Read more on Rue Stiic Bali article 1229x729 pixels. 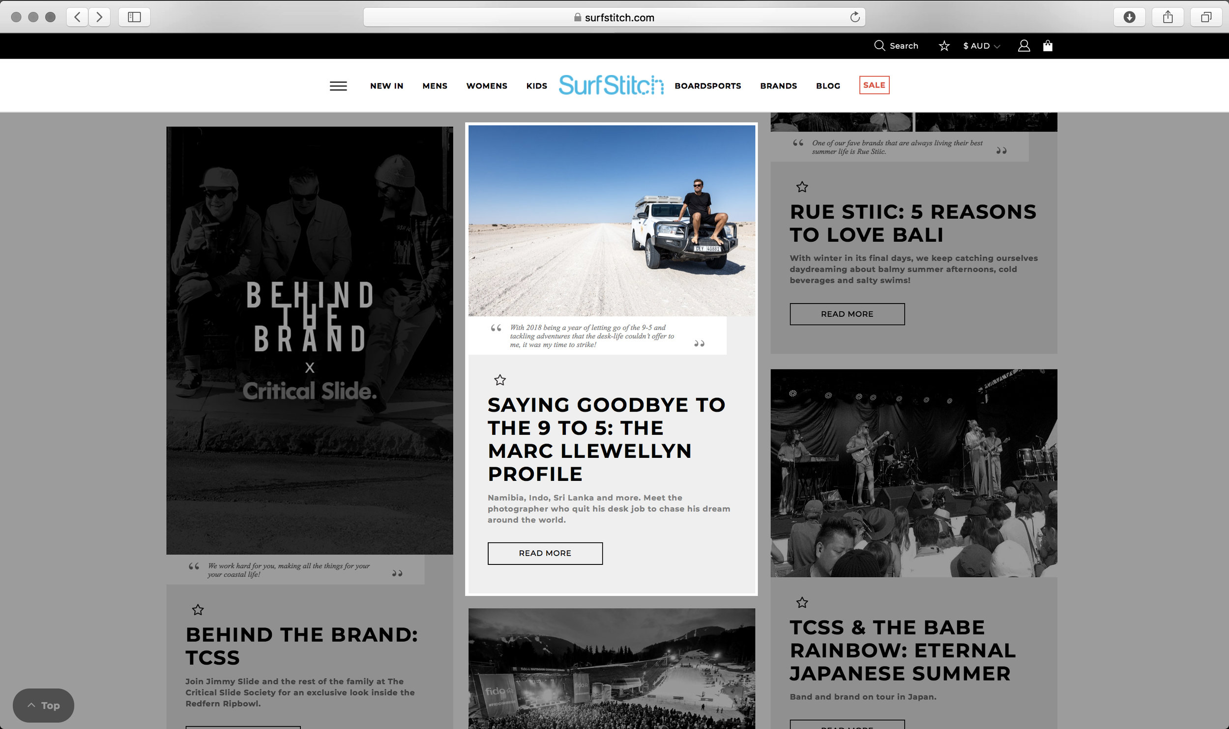(x=847, y=314)
